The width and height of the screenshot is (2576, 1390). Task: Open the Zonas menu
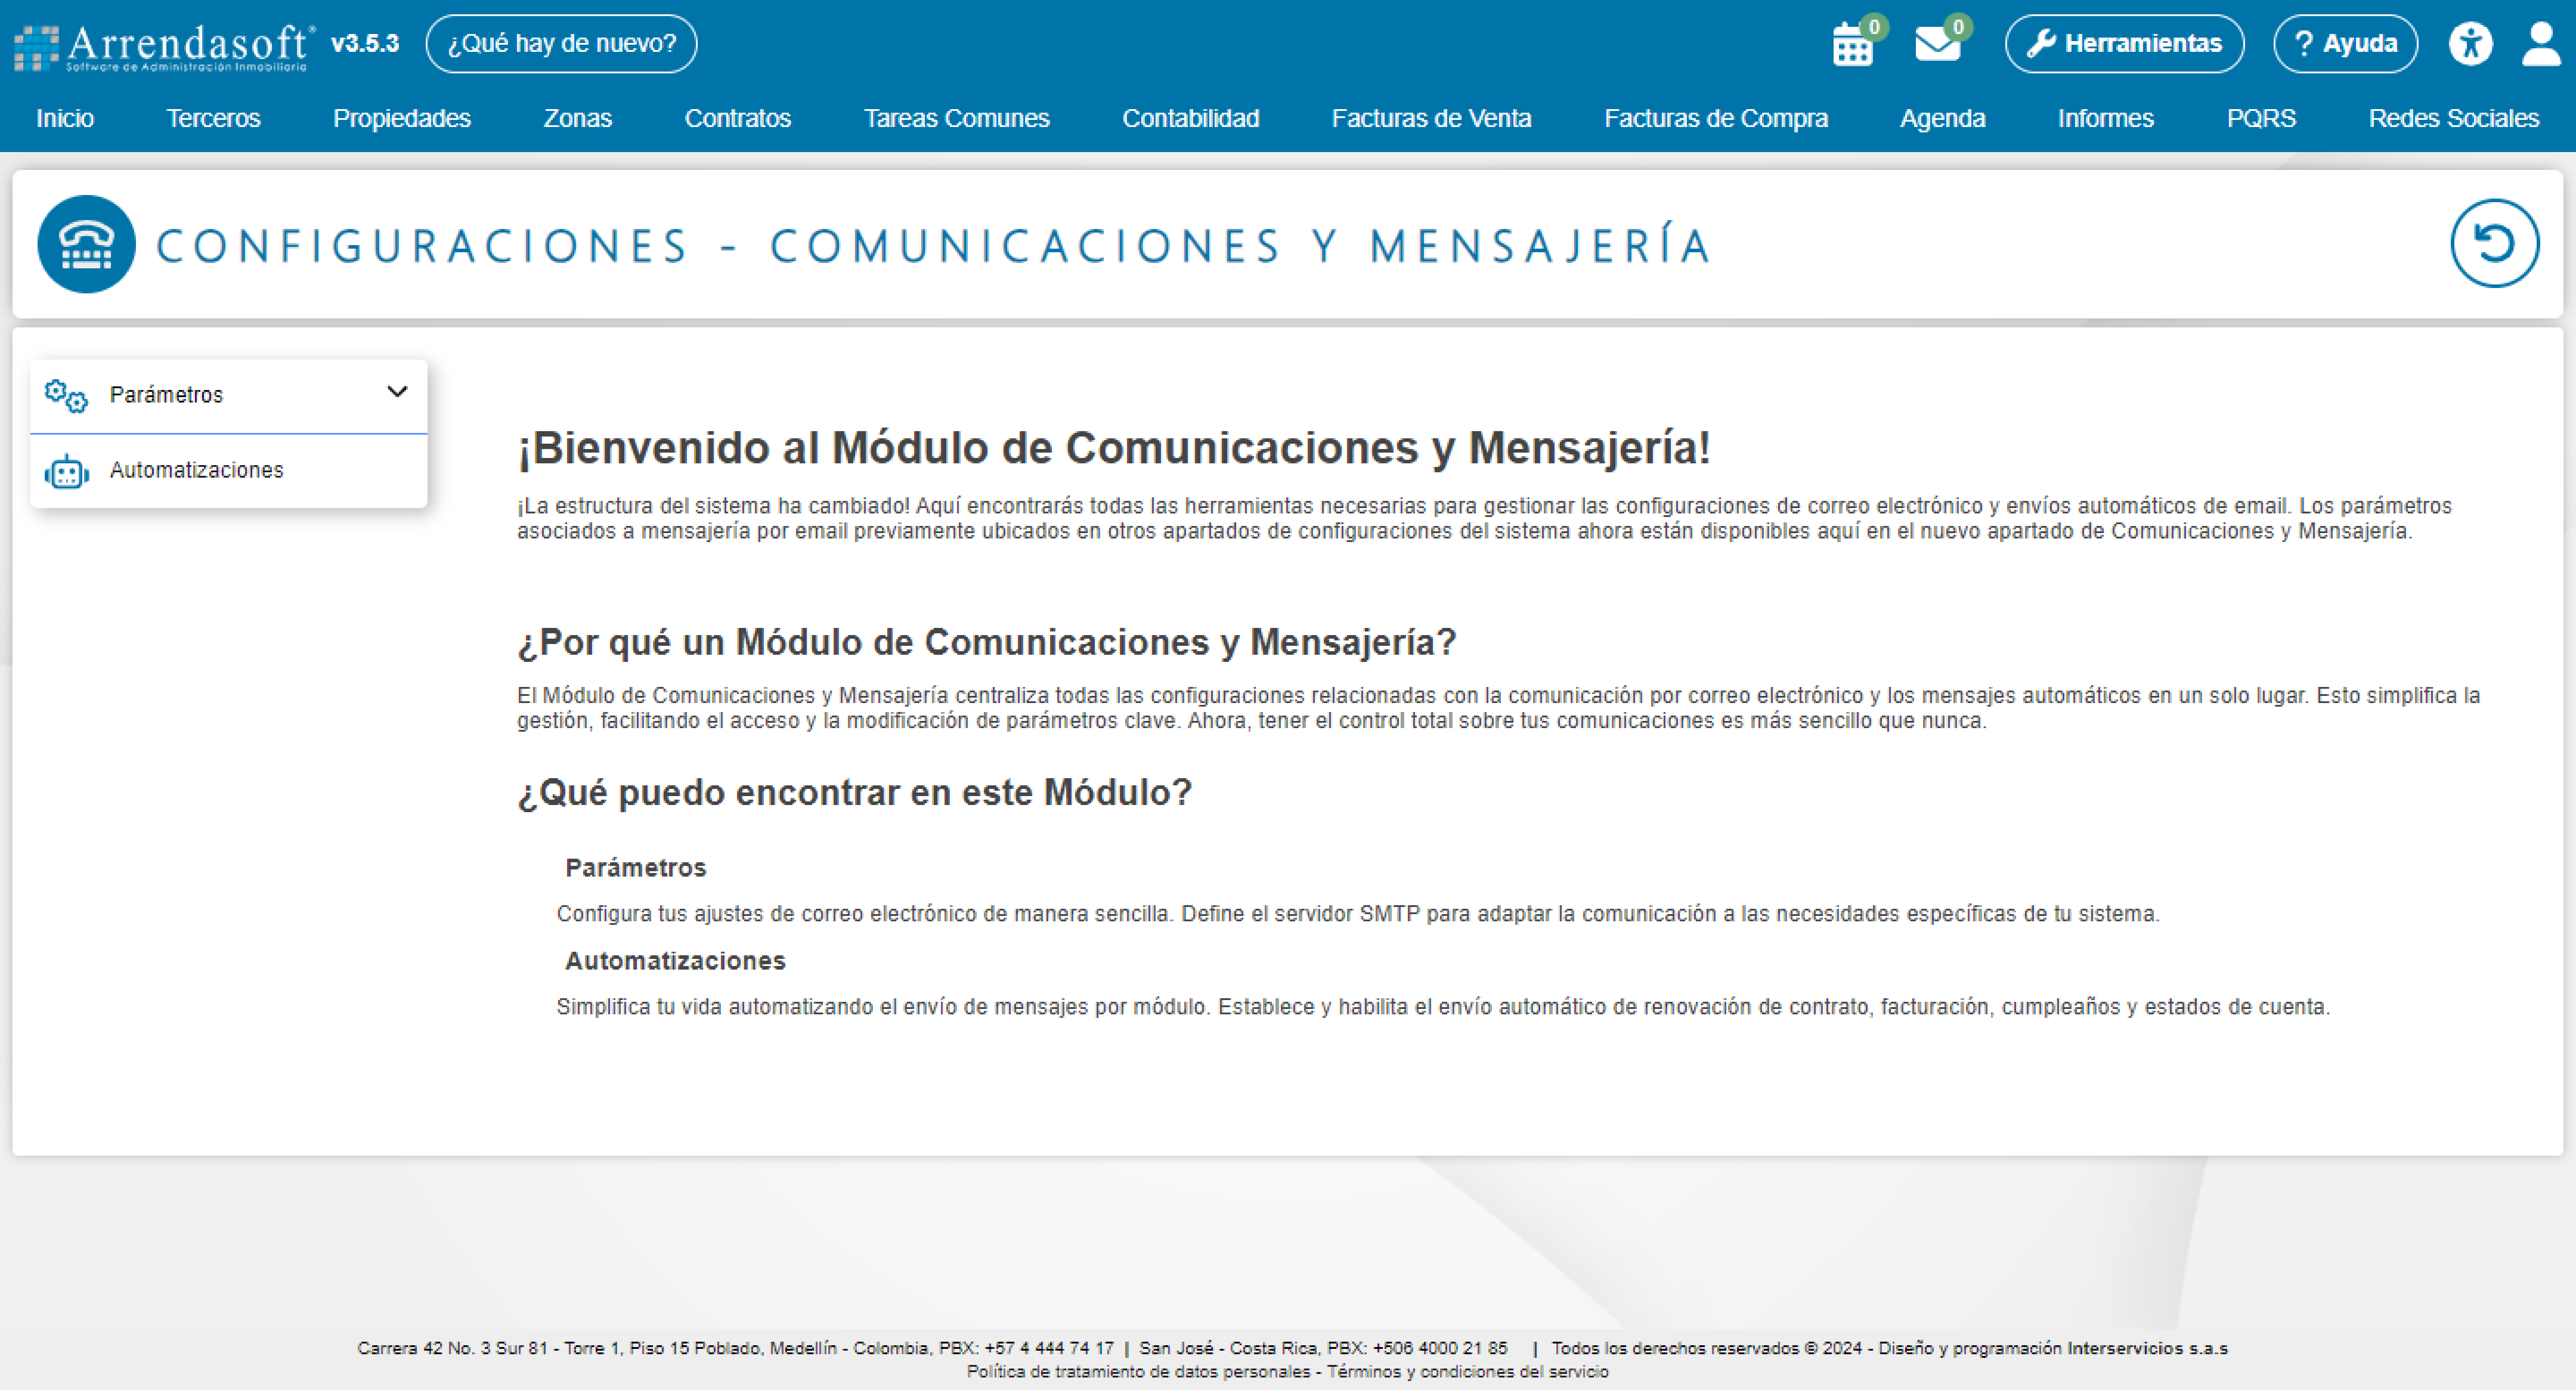(578, 118)
